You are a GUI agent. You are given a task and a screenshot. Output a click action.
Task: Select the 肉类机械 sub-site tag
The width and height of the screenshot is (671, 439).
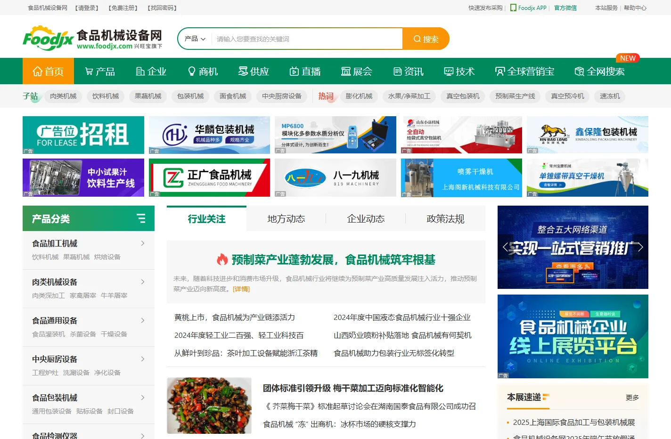[x=63, y=96]
